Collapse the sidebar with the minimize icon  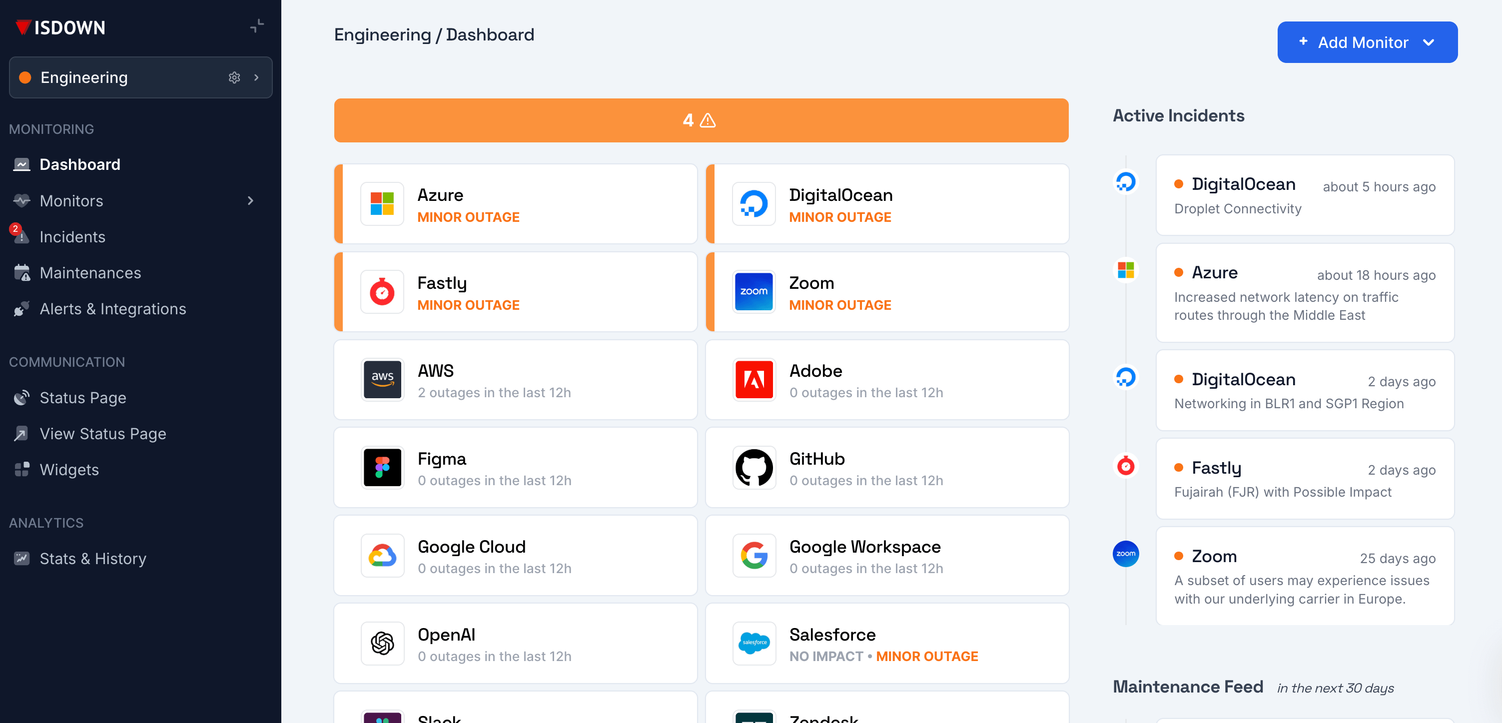pyautogui.click(x=257, y=25)
